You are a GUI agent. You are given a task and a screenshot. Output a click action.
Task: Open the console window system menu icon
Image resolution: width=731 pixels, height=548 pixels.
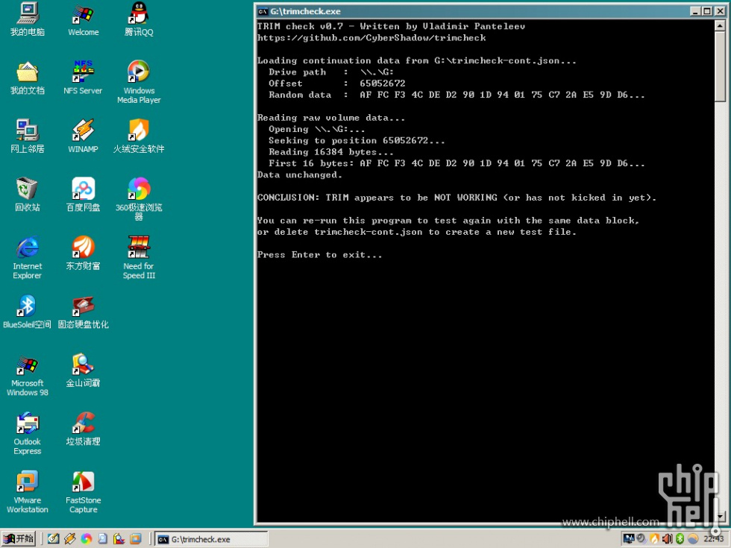click(x=263, y=11)
